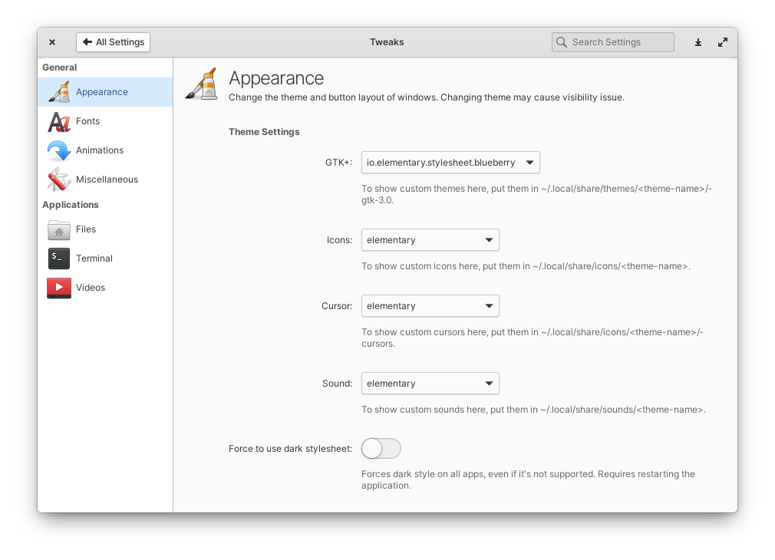Expand the Sound theme dropdown
The height and width of the screenshot is (560, 775).
pos(430,383)
